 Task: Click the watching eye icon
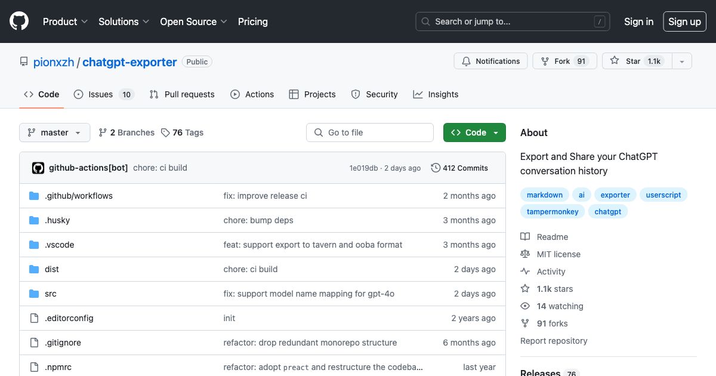525,306
